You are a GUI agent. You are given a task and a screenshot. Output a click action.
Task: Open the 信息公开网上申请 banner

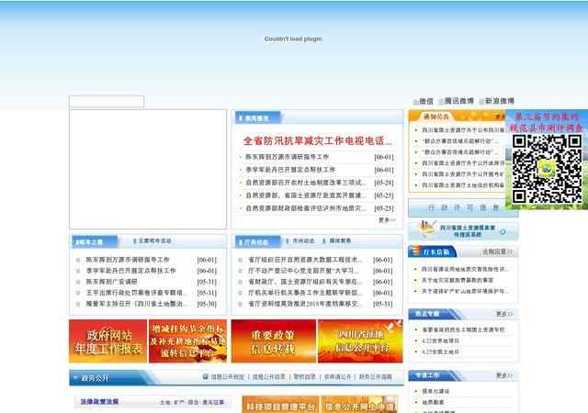(359, 405)
